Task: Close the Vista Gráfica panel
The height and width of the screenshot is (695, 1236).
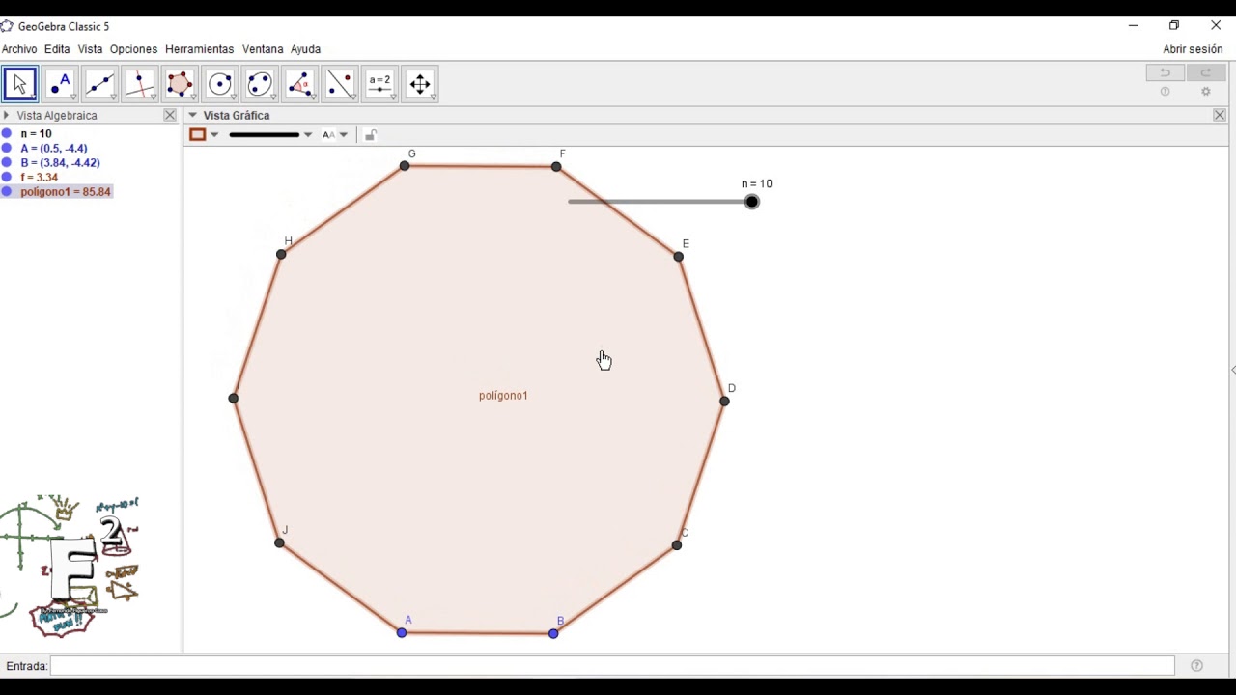Action: point(1220,115)
